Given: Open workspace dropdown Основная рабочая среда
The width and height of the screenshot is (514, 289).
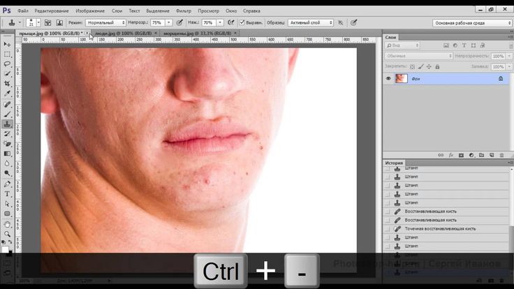Looking at the screenshot, I should pos(471,23).
